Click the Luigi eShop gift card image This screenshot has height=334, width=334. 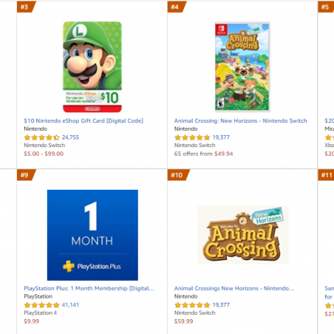point(92,67)
